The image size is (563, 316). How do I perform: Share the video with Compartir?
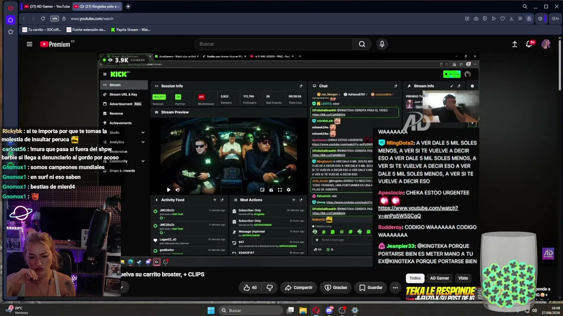coord(299,287)
